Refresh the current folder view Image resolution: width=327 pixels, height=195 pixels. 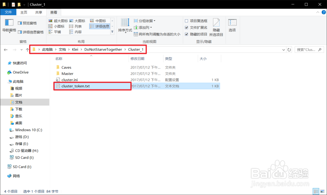click(x=289, y=50)
